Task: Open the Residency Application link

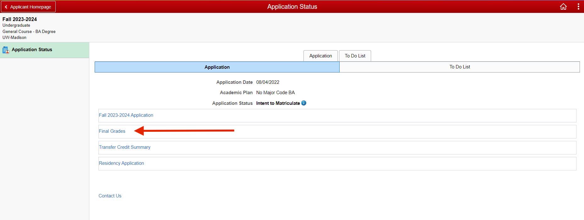Action: (x=121, y=163)
